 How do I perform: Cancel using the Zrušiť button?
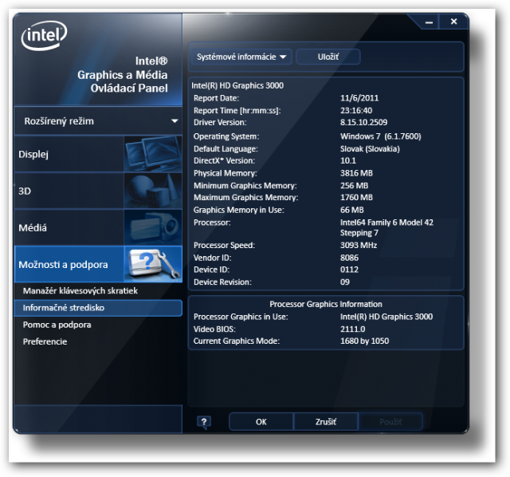(326, 422)
